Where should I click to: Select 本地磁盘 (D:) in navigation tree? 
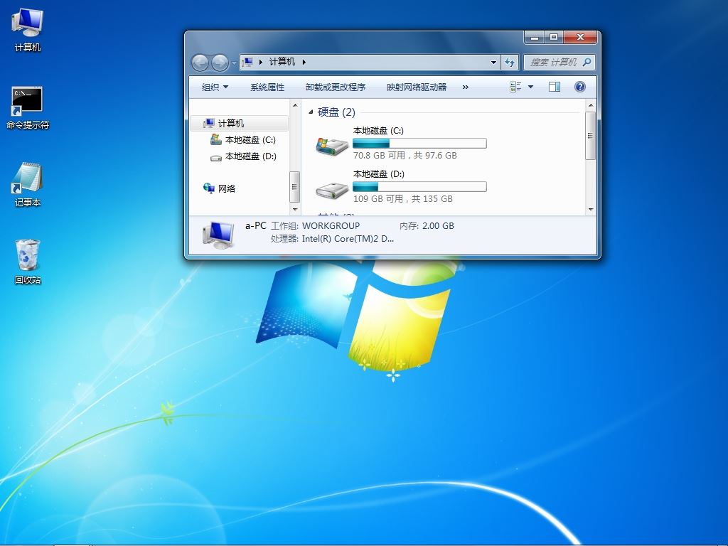[250, 156]
